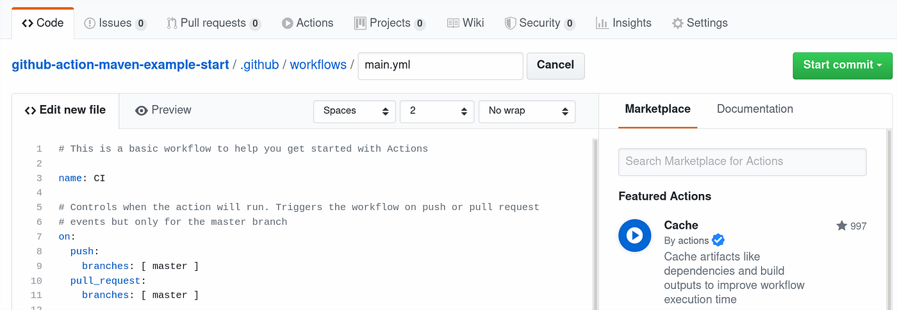Click the main.yml filename input field
897x310 pixels.
coord(440,65)
